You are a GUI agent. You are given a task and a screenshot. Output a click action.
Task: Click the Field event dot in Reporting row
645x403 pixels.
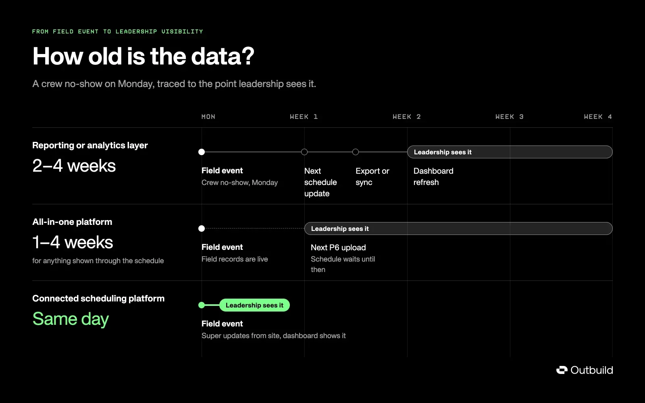coord(202,152)
